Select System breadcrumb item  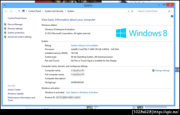coord(70,11)
